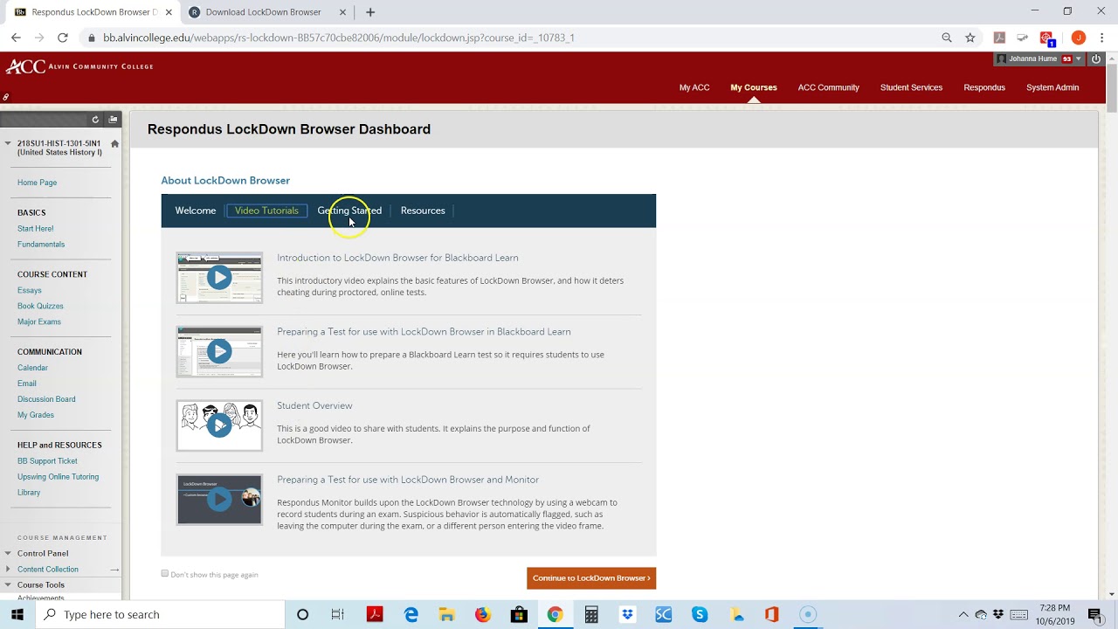1118x629 pixels.
Task: Open the Chrome profile avatar J
Action: coord(1078,38)
